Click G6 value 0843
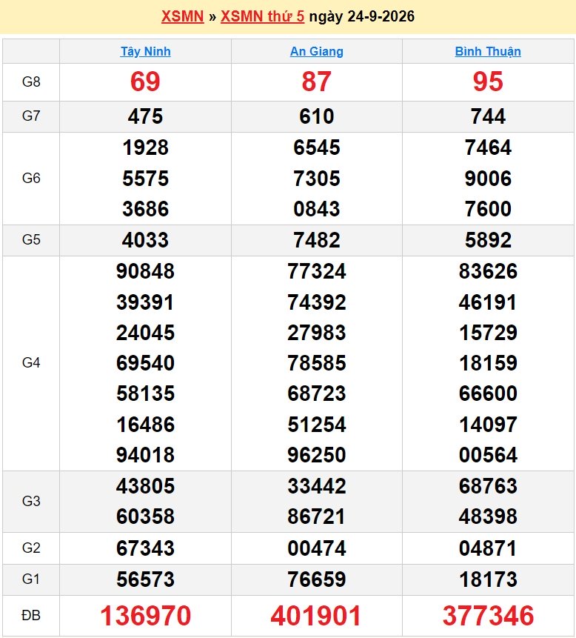Image resolution: width=576 pixels, height=638 pixels. pos(317,209)
